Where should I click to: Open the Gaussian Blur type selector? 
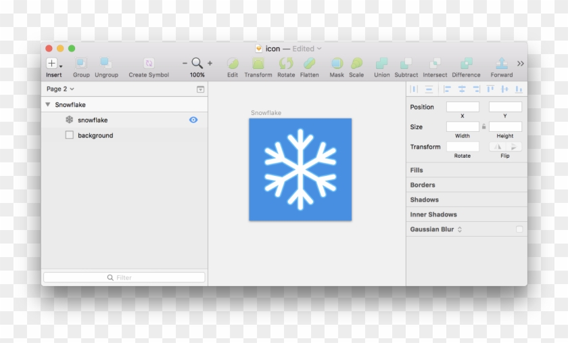pos(460,229)
